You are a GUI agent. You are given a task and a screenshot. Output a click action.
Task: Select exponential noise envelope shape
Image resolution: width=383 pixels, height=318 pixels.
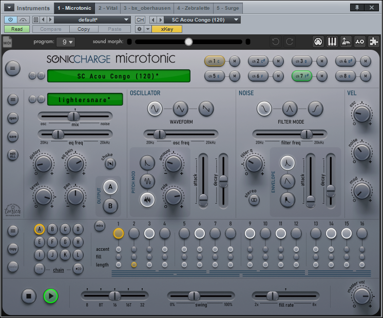point(288,163)
